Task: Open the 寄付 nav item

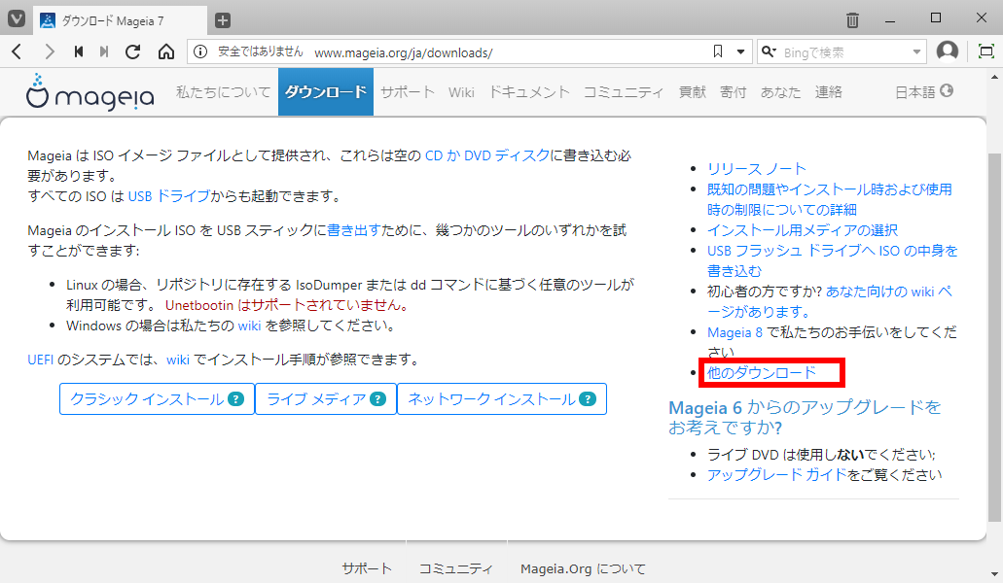Action: 734,92
